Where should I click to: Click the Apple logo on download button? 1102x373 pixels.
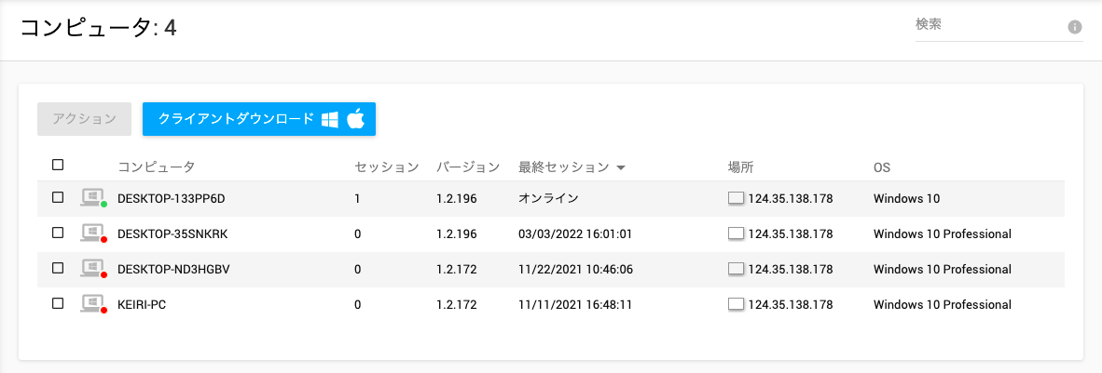point(355,118)
